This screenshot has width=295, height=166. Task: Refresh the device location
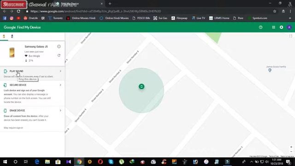coord(59,55)
